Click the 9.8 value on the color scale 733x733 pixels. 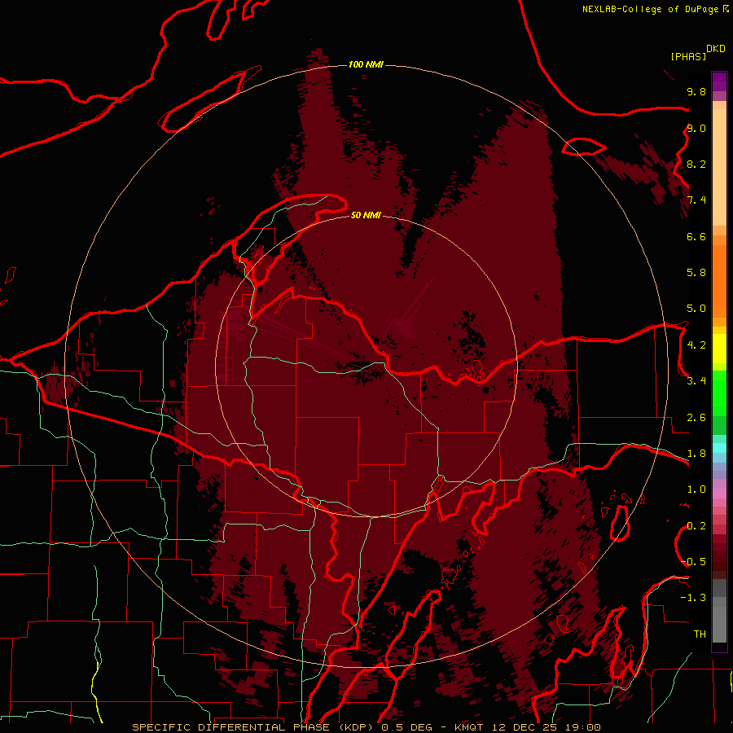696,91
